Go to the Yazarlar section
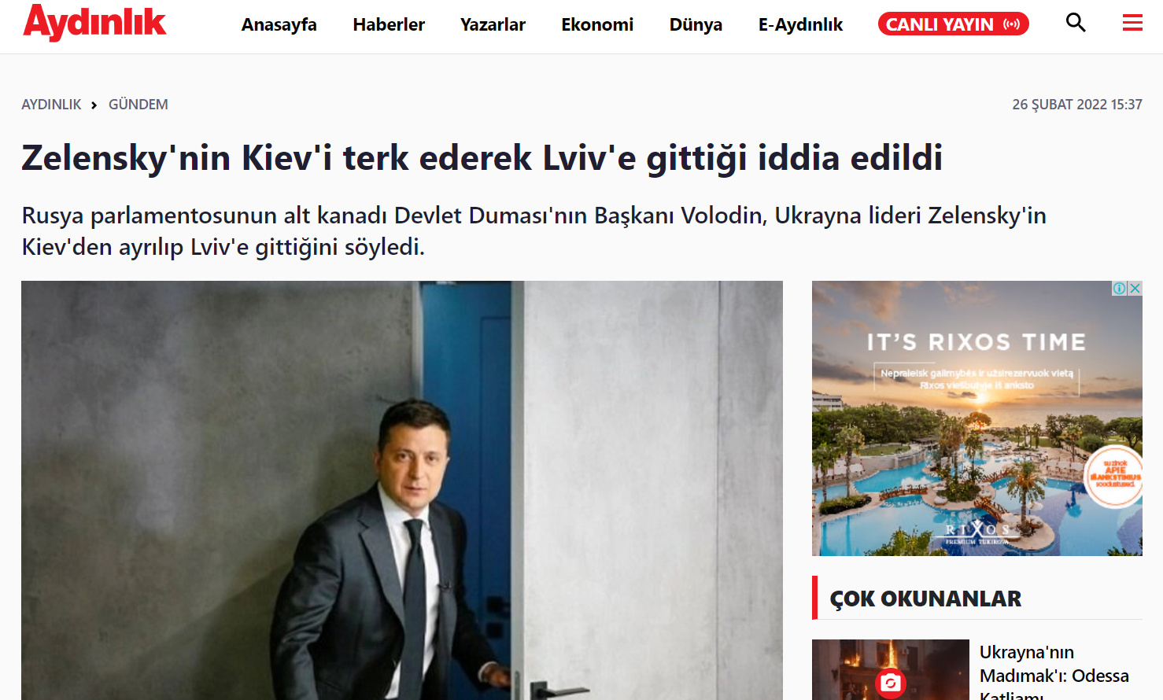The height and width of the screenshot is (700, 1163). (x=493, y=24)
